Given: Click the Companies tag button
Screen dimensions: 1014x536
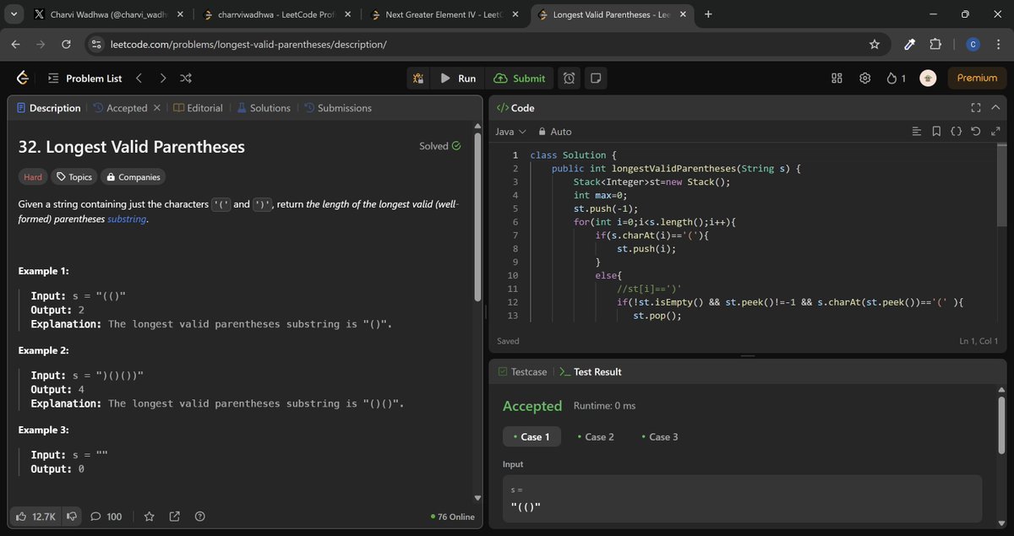Looking at the screenshot, I should tap(133, 177).
